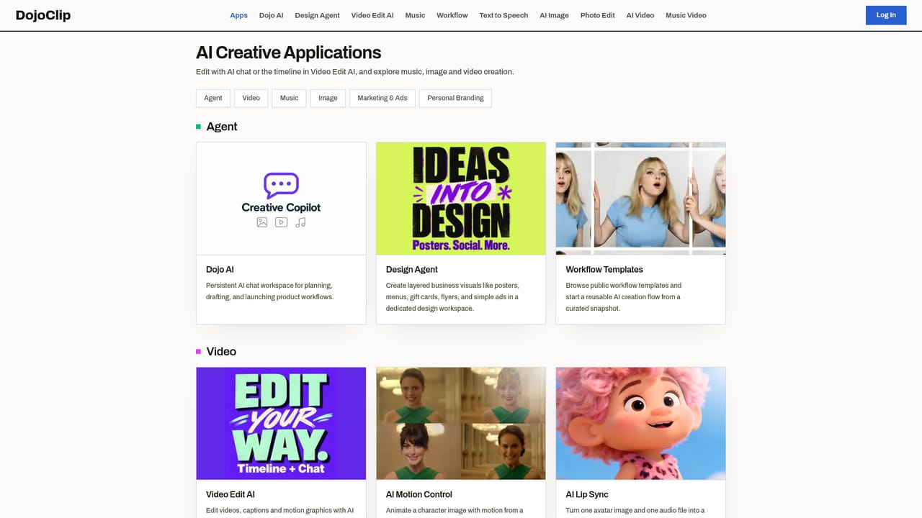922x518 pixels.
Task: Open the AI Motion Control preview image
Action: 461,424
